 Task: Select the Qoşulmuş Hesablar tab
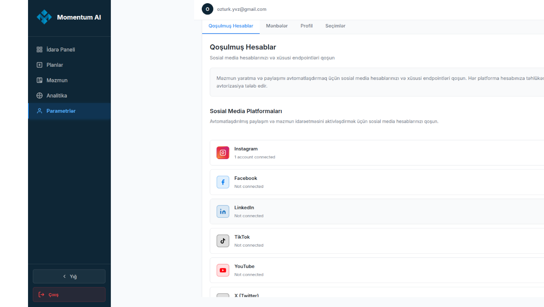coord(231,26)
